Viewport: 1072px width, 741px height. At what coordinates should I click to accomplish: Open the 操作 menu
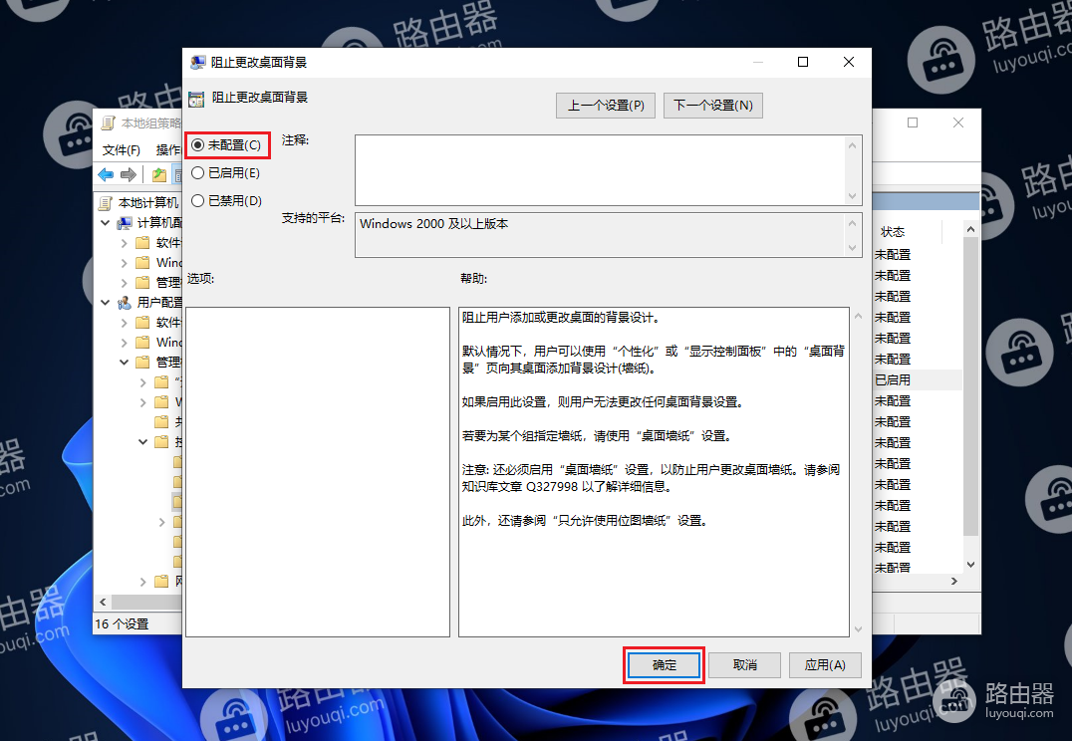click(168, 149)
